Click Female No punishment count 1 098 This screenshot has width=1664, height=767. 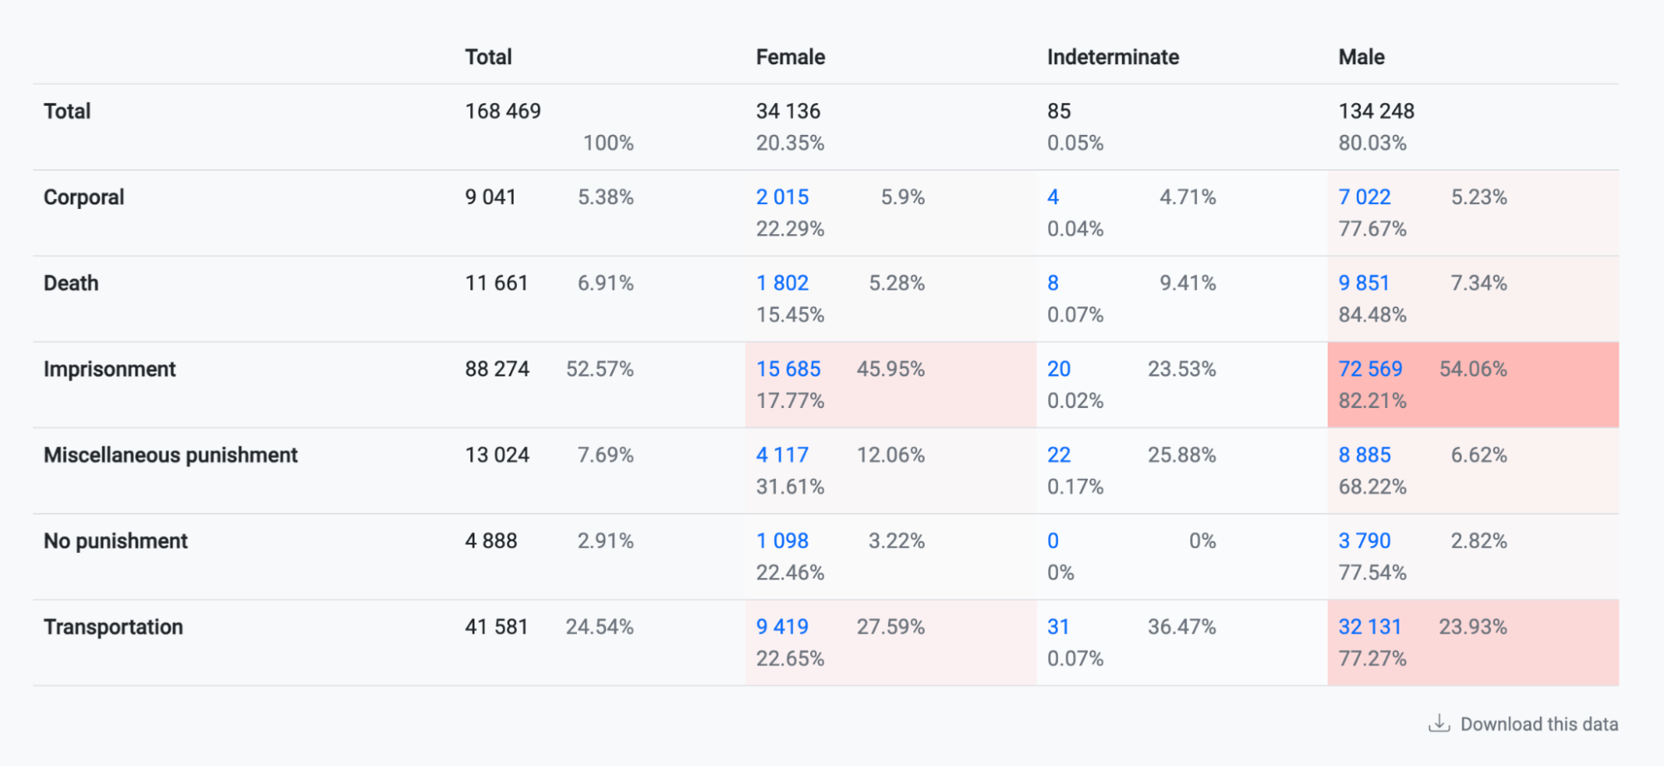click(x=782, y=541)
